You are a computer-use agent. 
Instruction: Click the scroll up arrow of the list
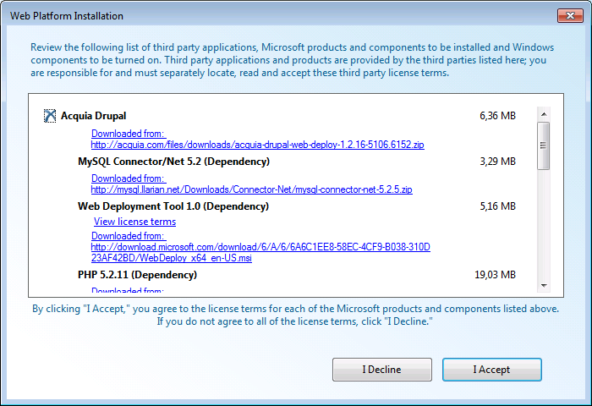point(544,114)
